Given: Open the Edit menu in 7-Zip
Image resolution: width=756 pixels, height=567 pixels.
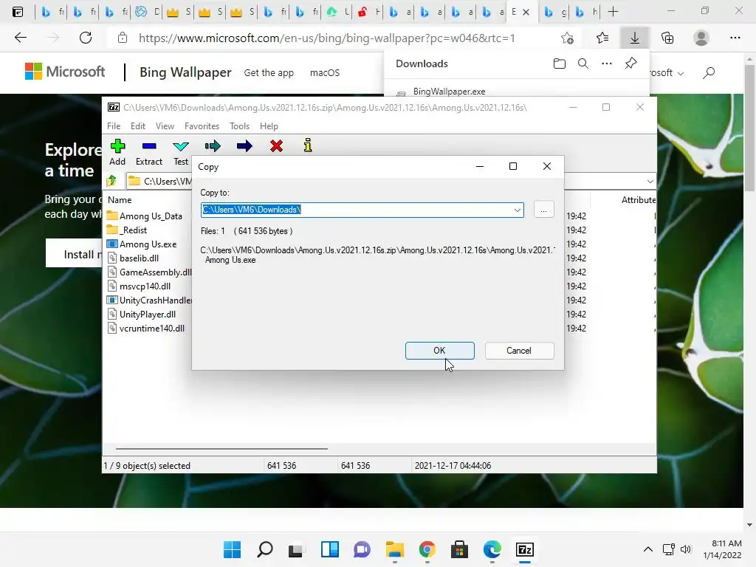Looking at the screenshot, I should 138,126.
